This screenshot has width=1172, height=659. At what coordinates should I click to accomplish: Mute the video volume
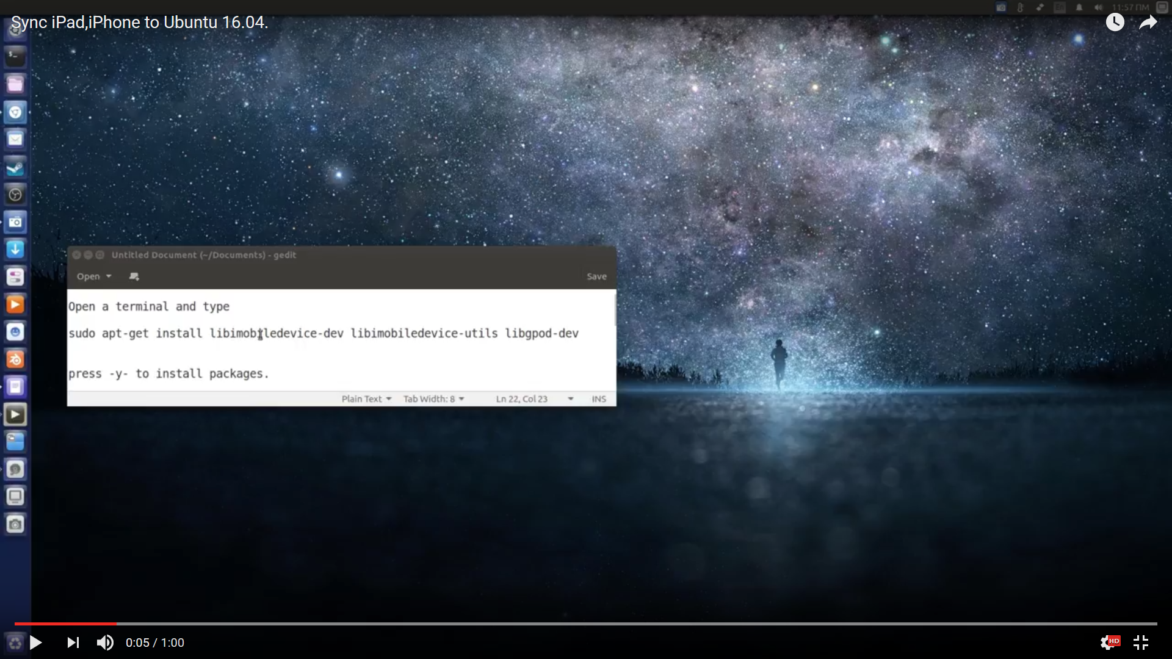[x=105, y=643]
